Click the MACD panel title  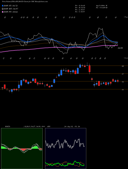(7, 126)
